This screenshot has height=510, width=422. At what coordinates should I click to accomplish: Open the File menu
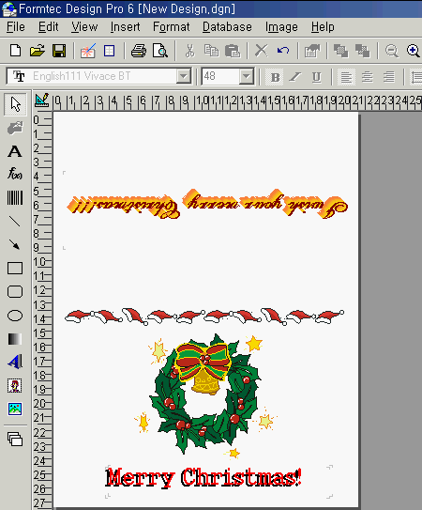pos(16,27)
